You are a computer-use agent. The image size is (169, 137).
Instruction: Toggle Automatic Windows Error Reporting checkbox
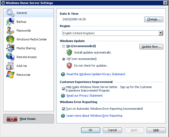pos(64,109)
